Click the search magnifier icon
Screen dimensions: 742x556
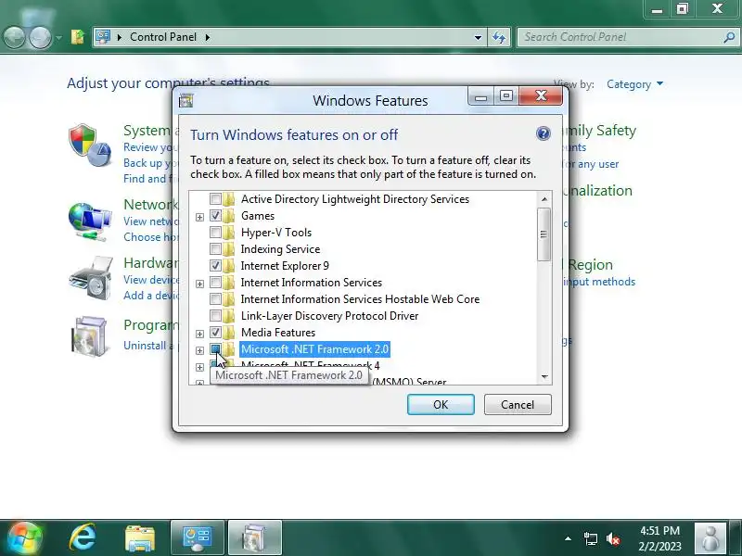coord(729,37)
